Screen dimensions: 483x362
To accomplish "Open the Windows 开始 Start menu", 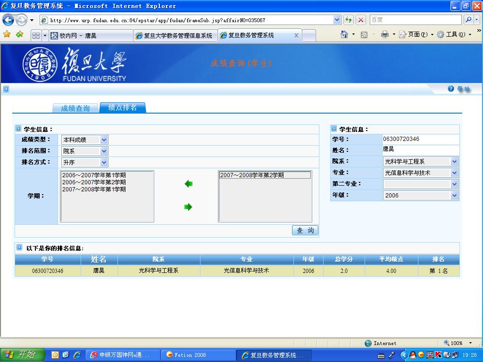I will coord(23,355).
